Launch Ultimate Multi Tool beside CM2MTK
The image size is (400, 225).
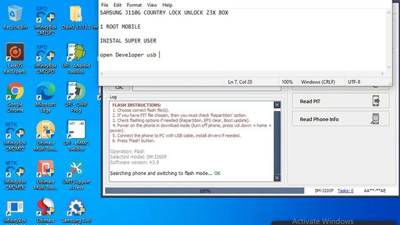[46, 175]
